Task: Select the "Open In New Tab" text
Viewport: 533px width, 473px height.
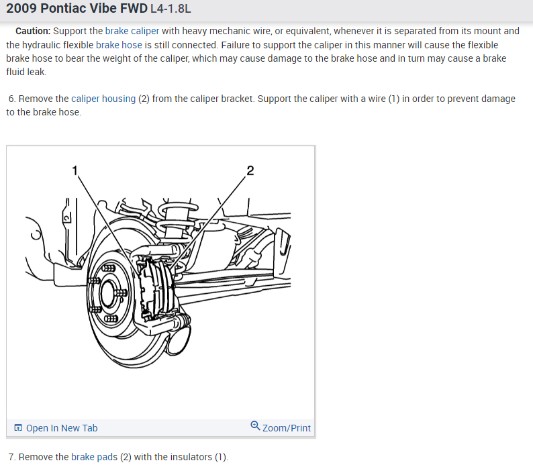Action: 62,428
